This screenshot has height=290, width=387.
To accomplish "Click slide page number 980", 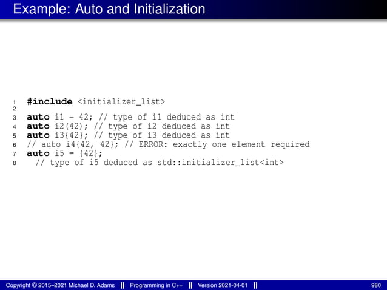I will click(x=376, y=285).
